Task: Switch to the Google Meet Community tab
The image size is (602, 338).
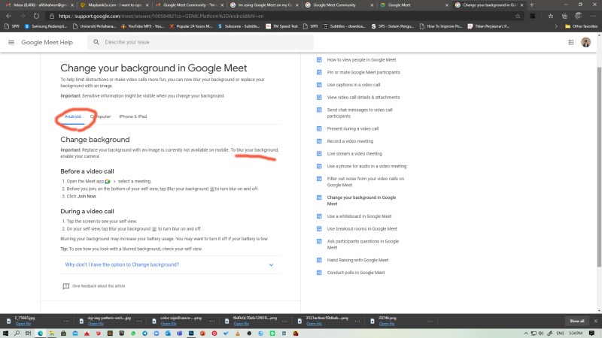Action: [339, 5]
